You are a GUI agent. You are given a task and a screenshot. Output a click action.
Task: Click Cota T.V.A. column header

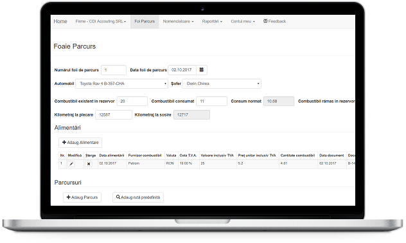[188, 156]
